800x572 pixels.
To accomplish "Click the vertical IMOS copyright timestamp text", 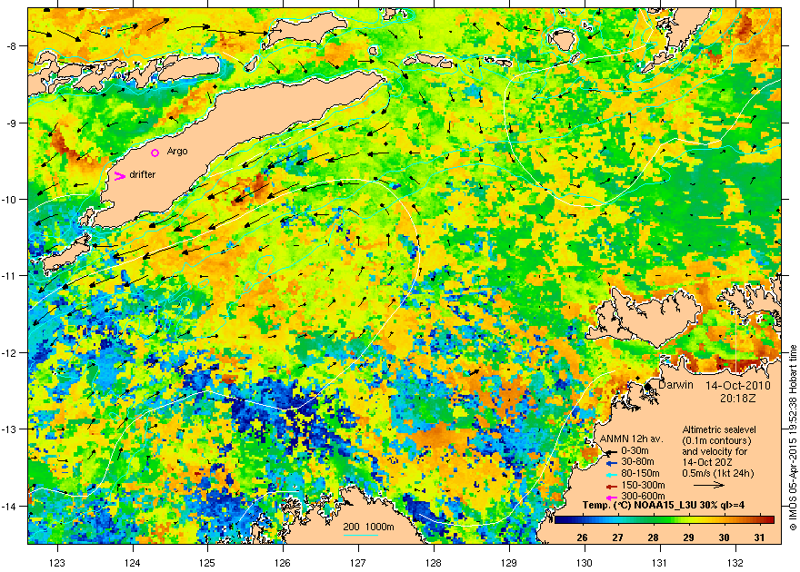I will coord(793,438).
